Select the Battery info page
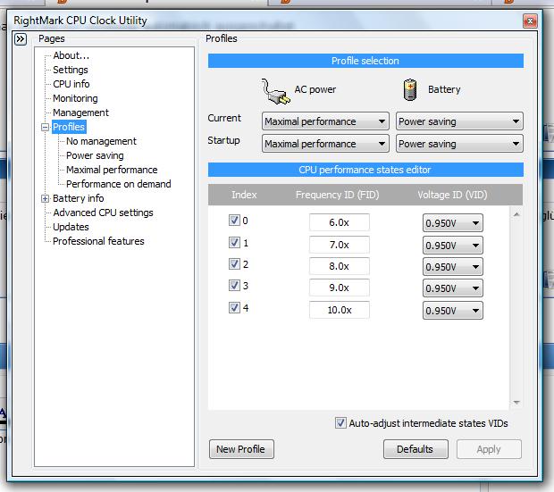 [x=78, y=198]
